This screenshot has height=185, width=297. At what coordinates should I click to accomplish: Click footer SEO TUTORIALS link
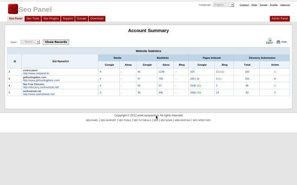point(142,120)
